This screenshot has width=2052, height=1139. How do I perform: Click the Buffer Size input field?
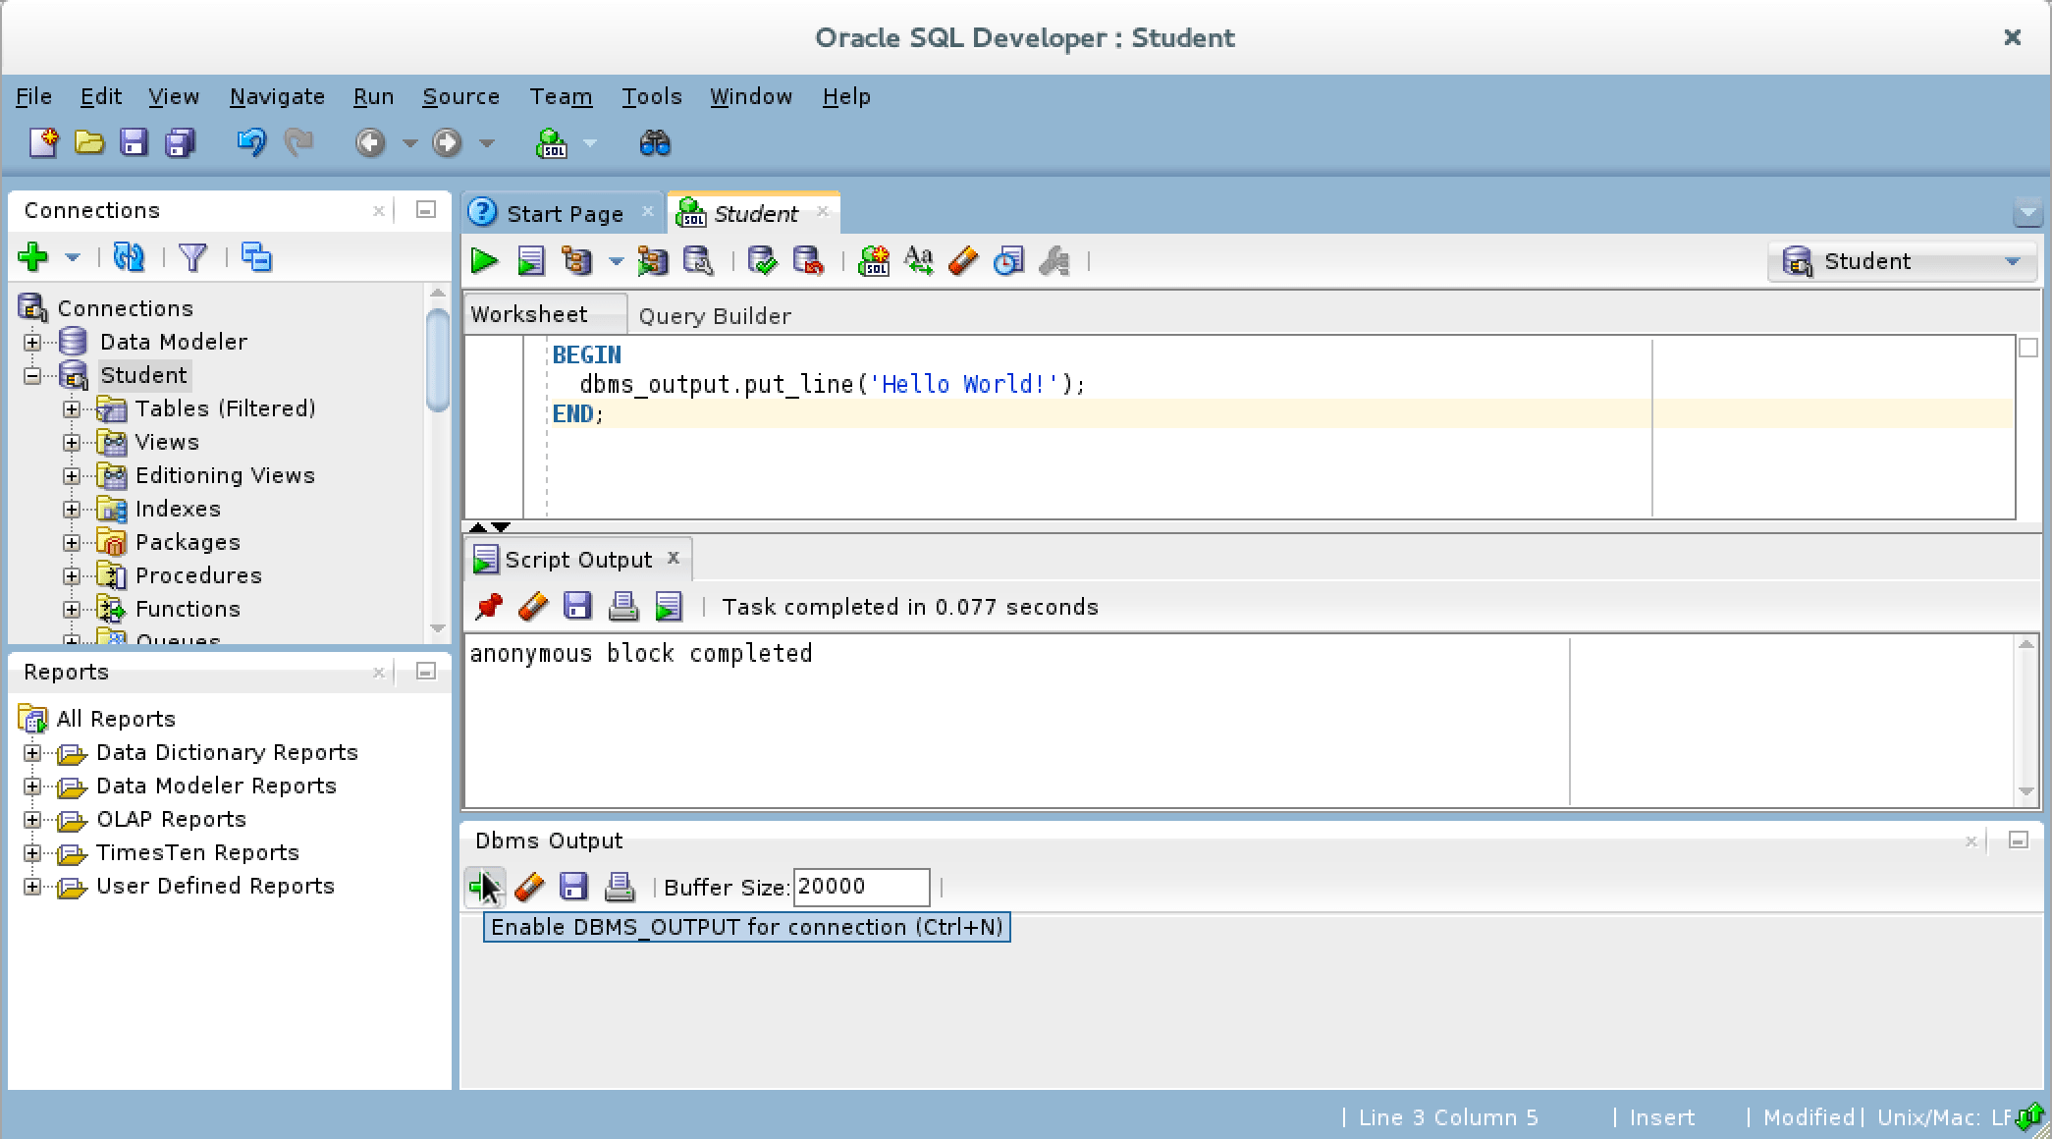pos(860,887)
